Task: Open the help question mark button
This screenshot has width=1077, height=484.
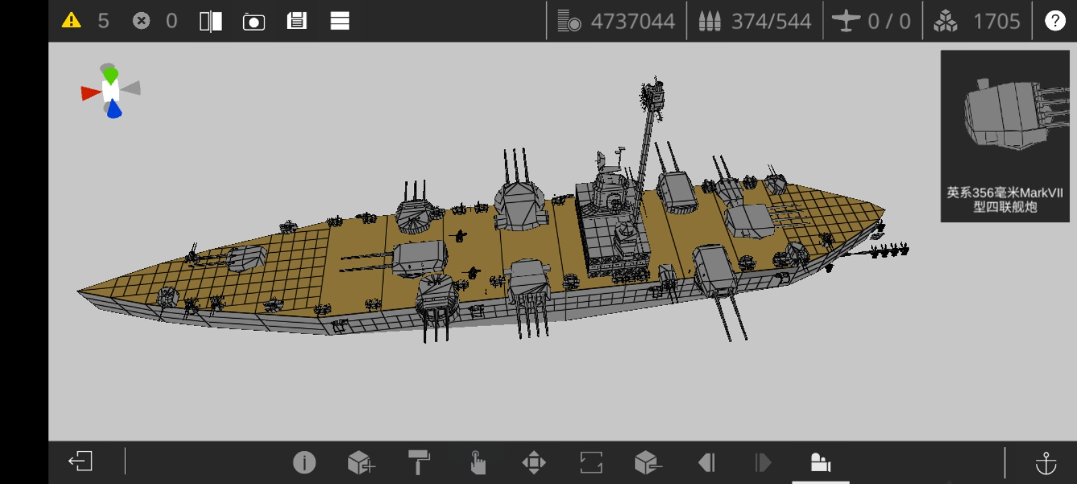Action: click(x=1055, y=21)
